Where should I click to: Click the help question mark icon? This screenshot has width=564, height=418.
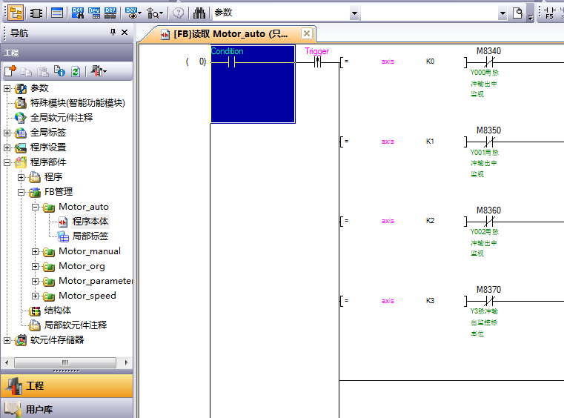178,13
